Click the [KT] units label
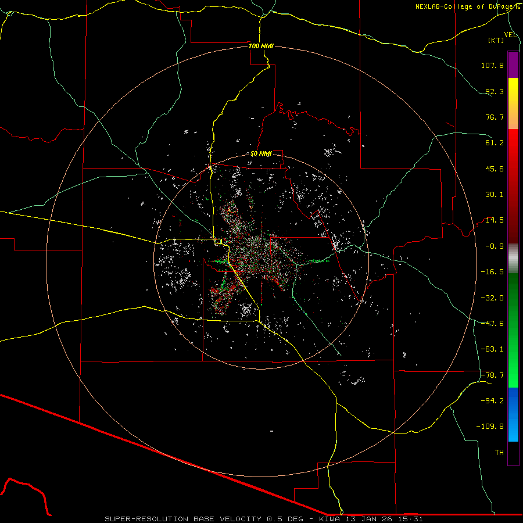 (x=496, y=40)
